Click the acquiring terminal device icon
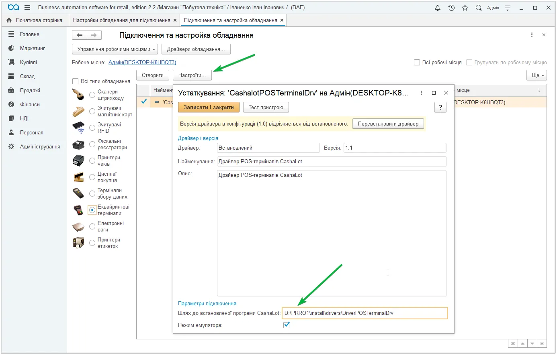This screenshot has width=557, height=355. click(78, 210)
